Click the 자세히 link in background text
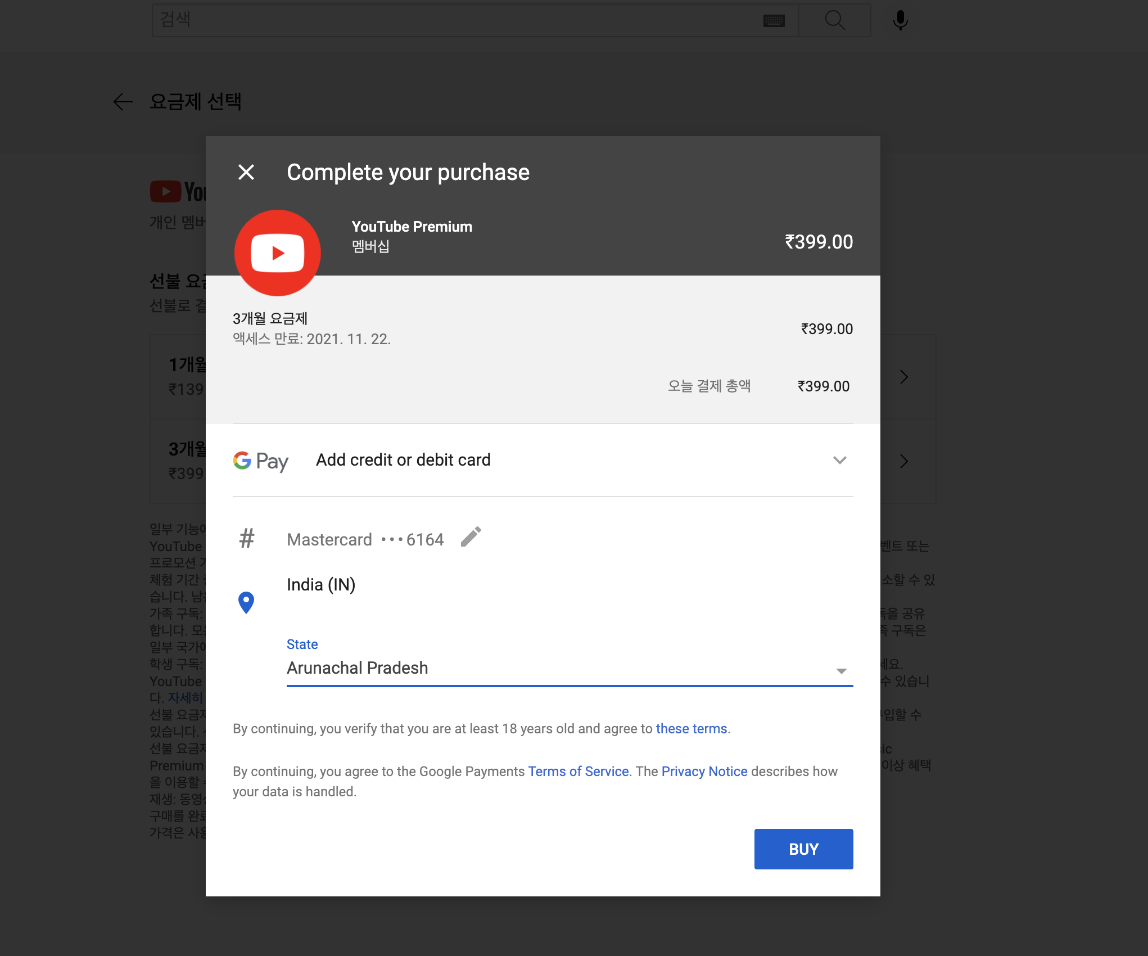This screenshot has width=1148, height=956. (185, 698)
